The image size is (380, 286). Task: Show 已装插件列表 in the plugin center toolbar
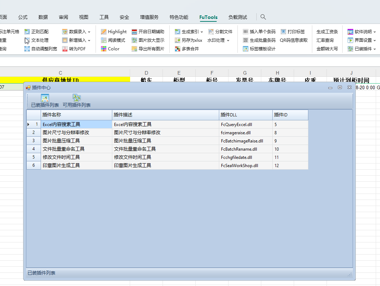tap(45, 101)
